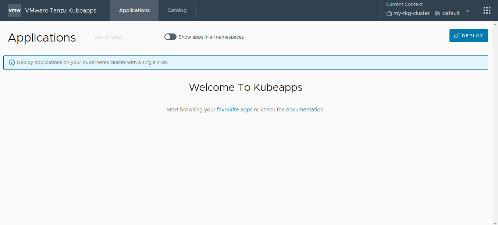Enable Show apps in all namespaces
Screen dimensions: 498x225
(x=170, y=37)
